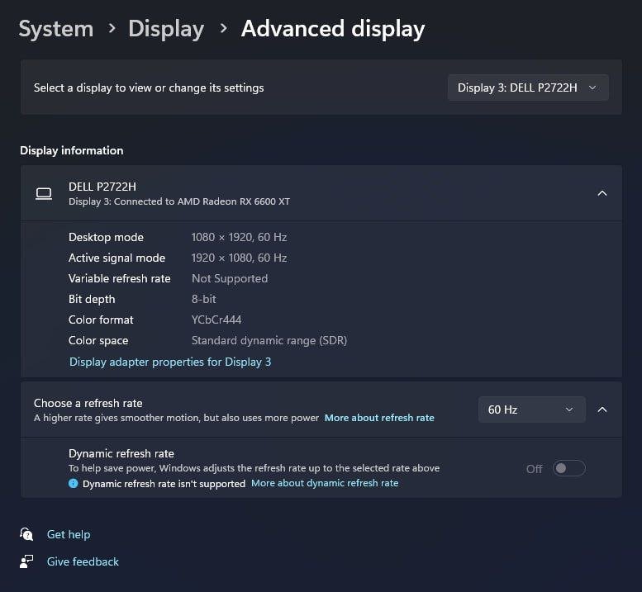
Task: Click the Choose a refresh rate label
Action: [88, 404]
